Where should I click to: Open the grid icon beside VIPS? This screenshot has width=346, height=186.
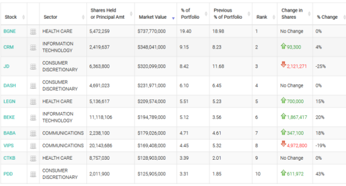tap(33, 146)
